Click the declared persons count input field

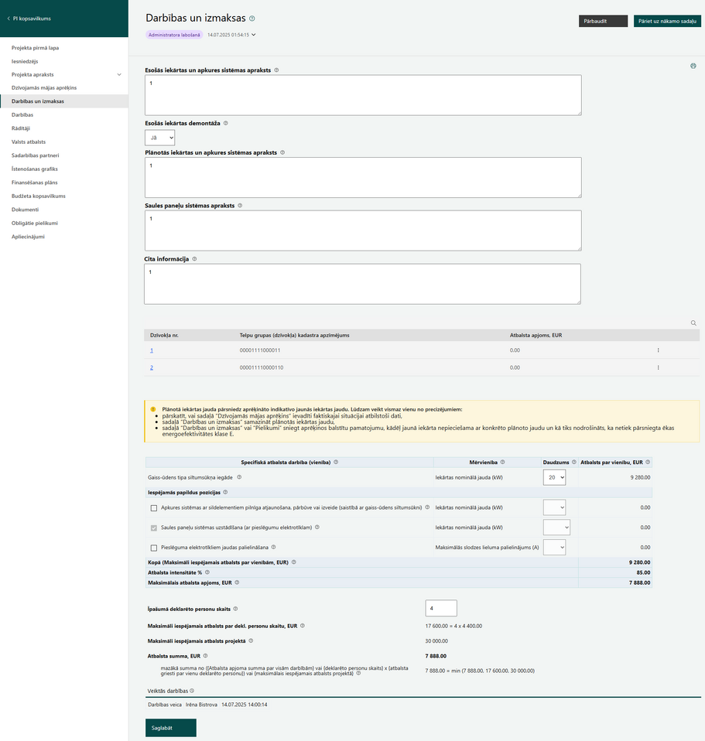(x=441, y=608)
